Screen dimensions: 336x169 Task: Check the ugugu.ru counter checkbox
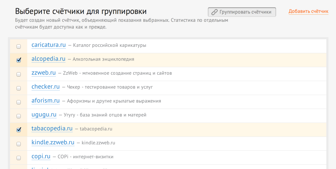(19, 116)
